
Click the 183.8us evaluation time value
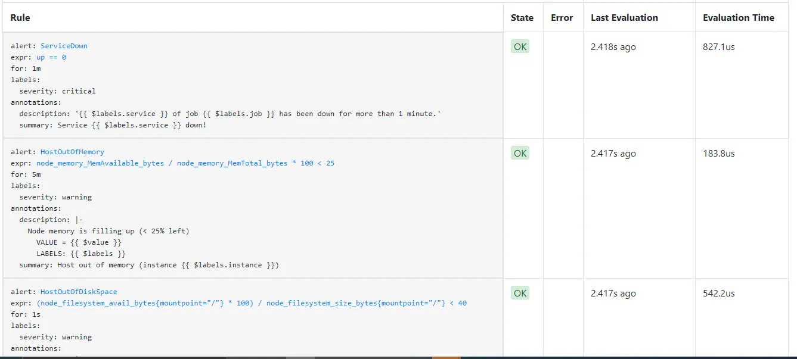(718, 154)
